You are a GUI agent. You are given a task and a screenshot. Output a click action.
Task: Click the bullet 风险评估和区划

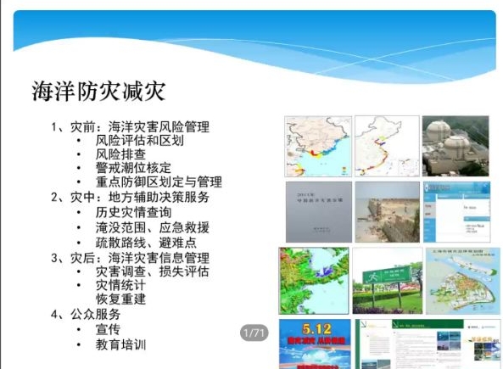point(140,141)
